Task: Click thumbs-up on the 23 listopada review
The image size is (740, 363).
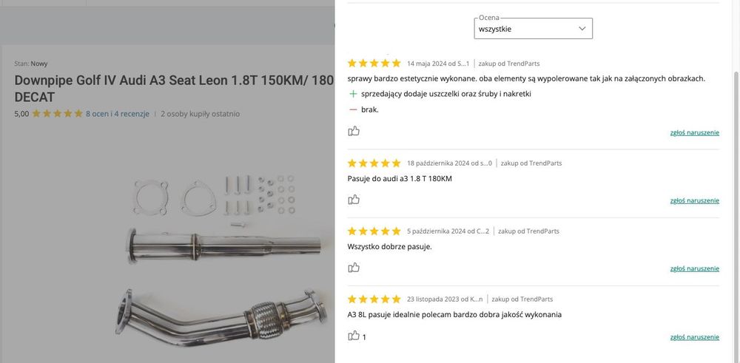Action: pos(354,336)
